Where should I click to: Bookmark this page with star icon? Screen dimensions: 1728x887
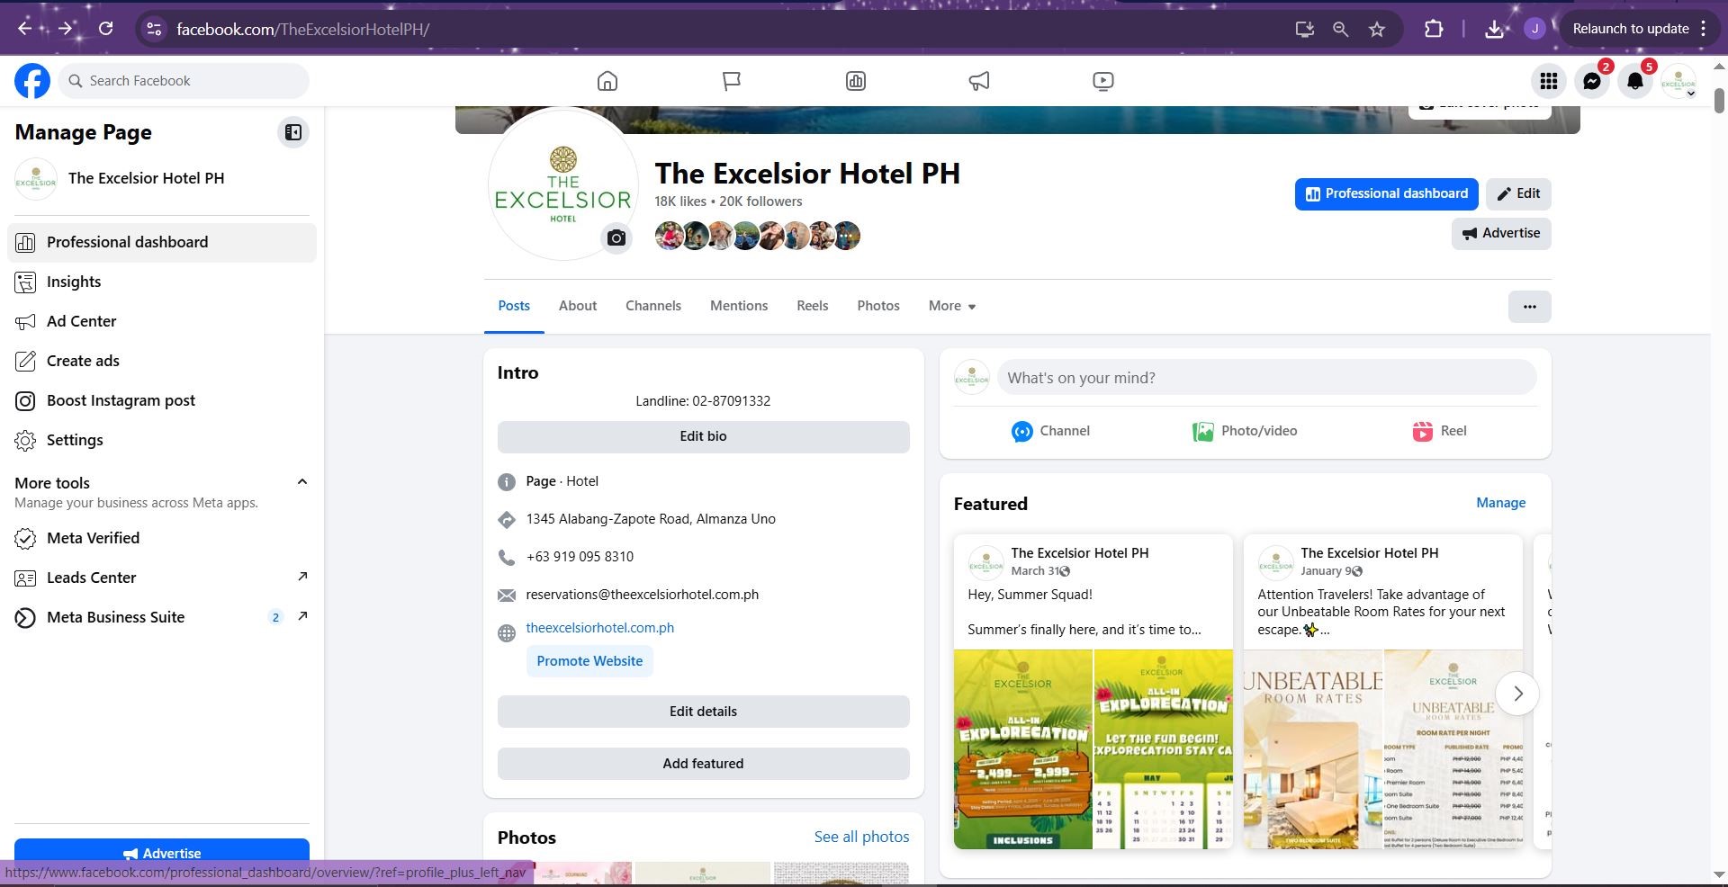[x=1377, y=29]
